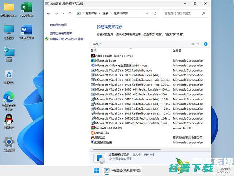Click 控制面板 breadcrumb segment
This screenshot has height=176, width=234.
click(x=91, y=13)
